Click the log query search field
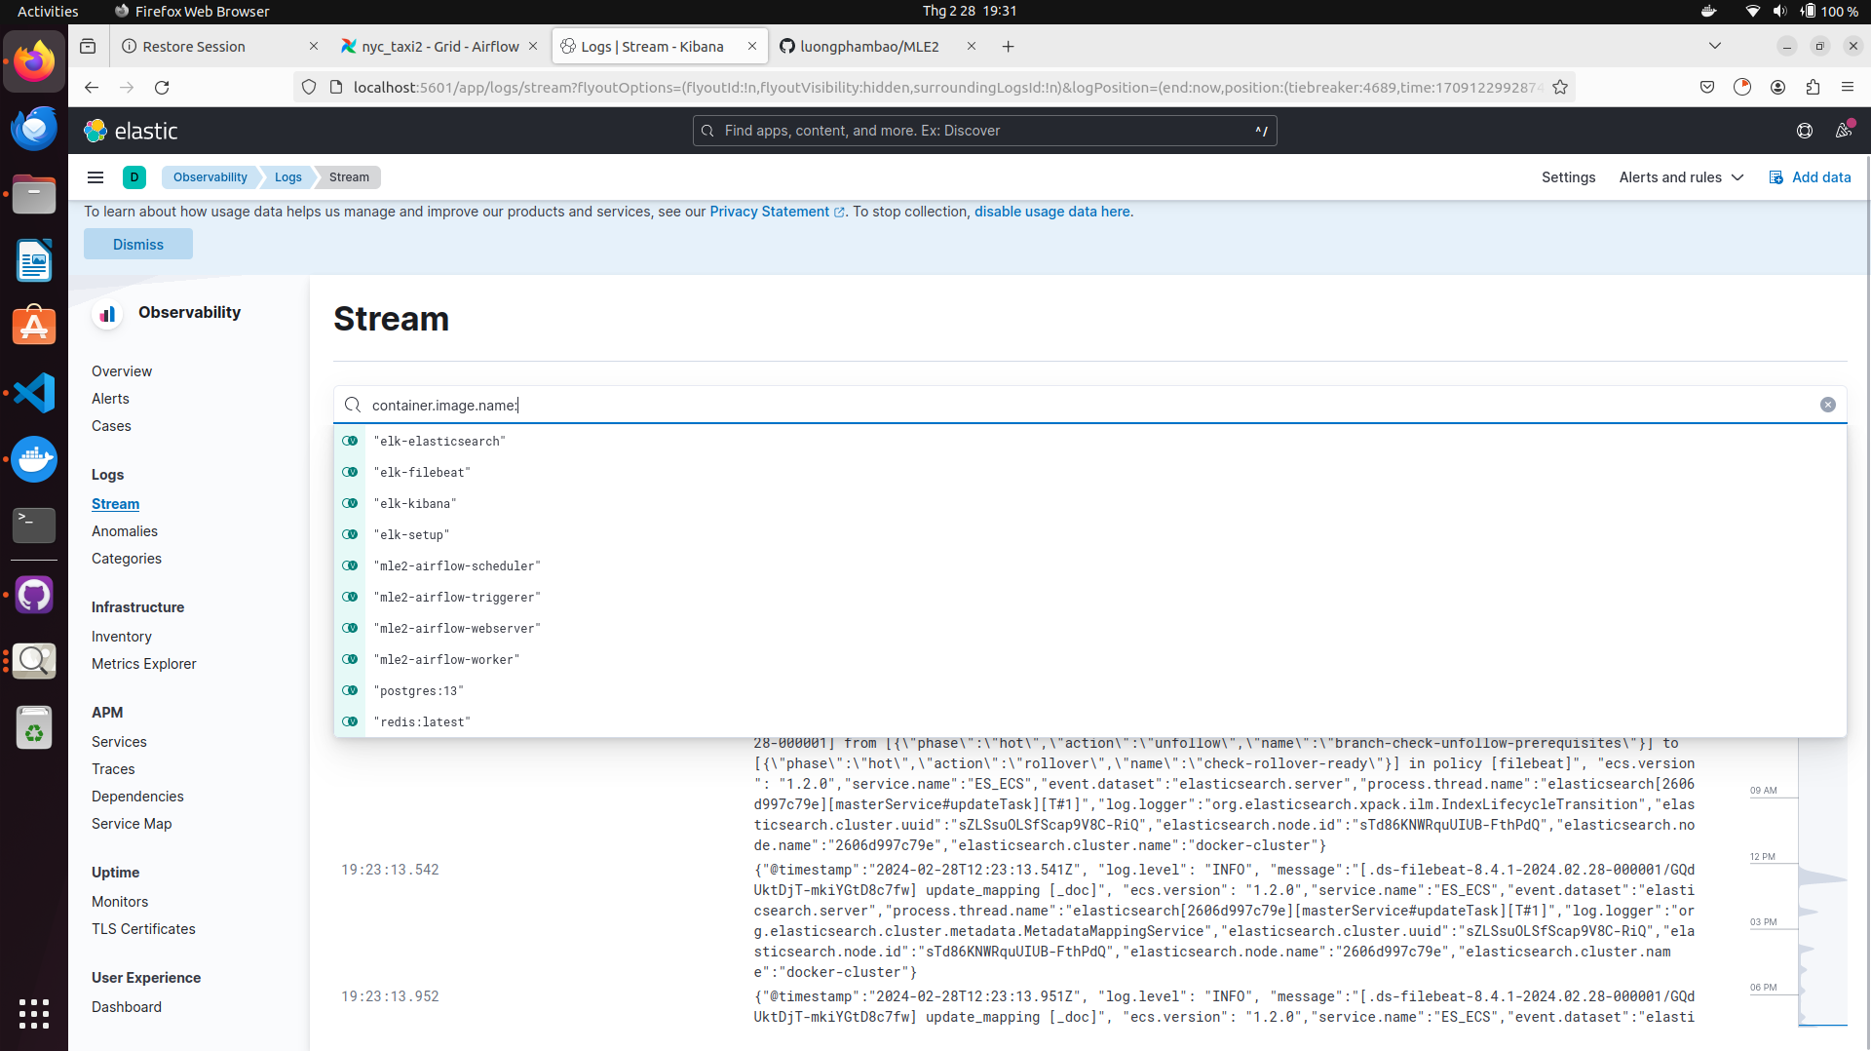Screen dimensions: 1871x1051 [1089, 405]
